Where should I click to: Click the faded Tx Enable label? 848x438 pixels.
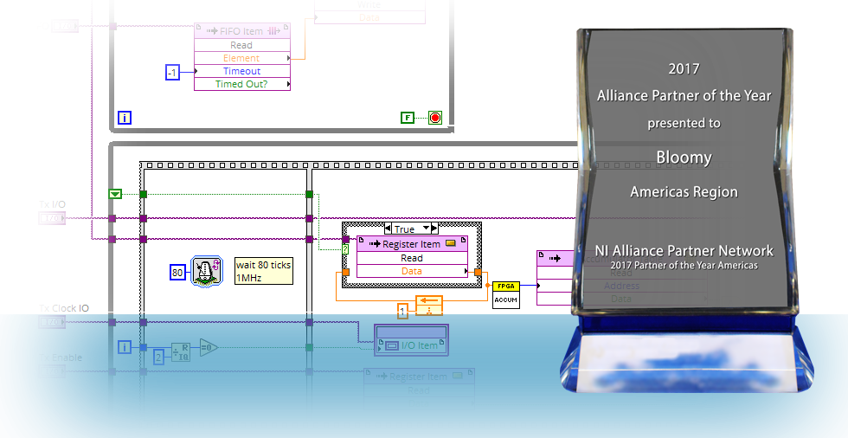[61, 357]
